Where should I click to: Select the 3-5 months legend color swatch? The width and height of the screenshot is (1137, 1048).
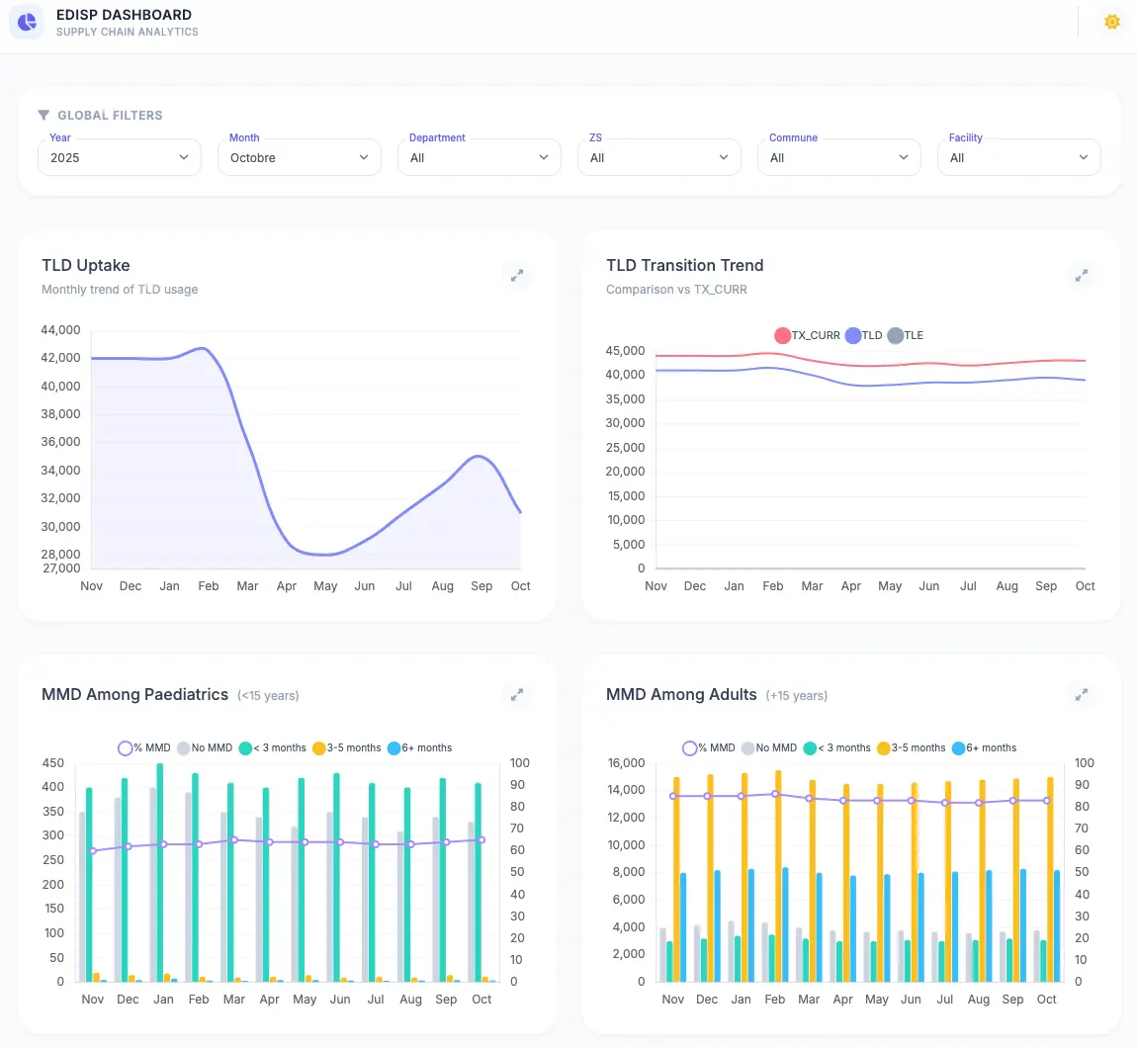coord(319,747)
